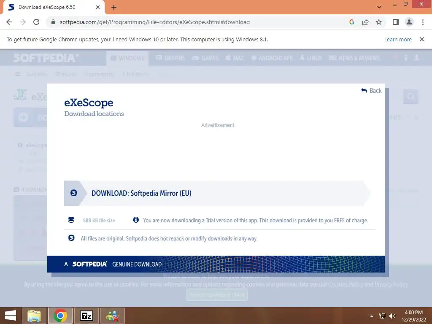Open the Windows Start button
This screenshot has width=432, height=324.
pos(10,316)
